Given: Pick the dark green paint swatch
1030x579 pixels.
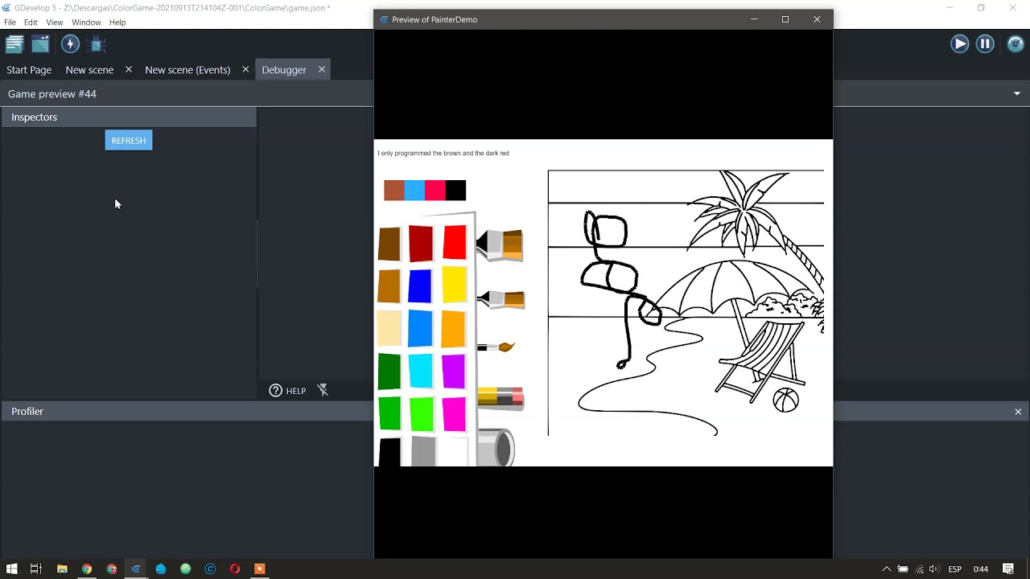Looking at the screenshot, I should (x=389, y=372).
